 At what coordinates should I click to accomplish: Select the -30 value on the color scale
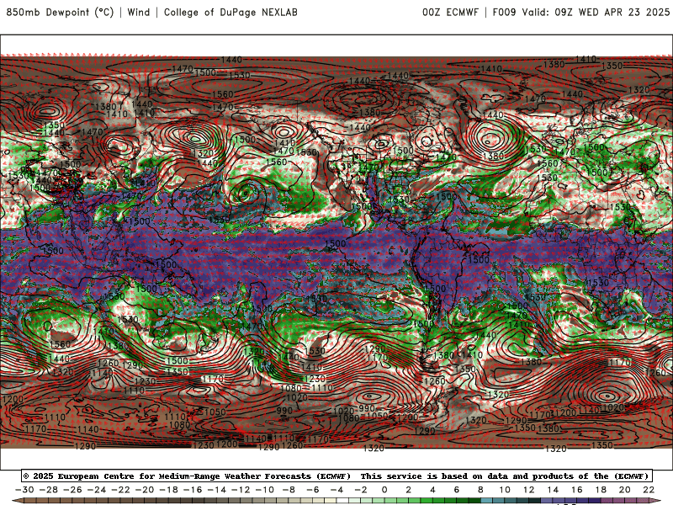[x=24, y=490]
